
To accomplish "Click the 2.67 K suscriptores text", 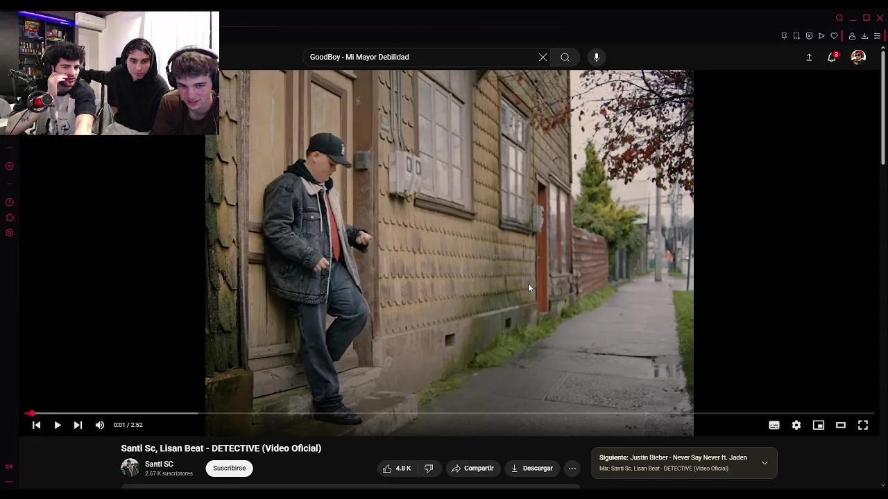I will point(169,474).
